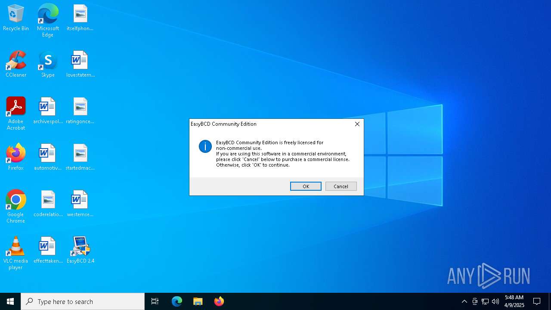Open Microsoft Edge desktop shortcut
Screen dimensions: 551x310
tap(48, 21)
